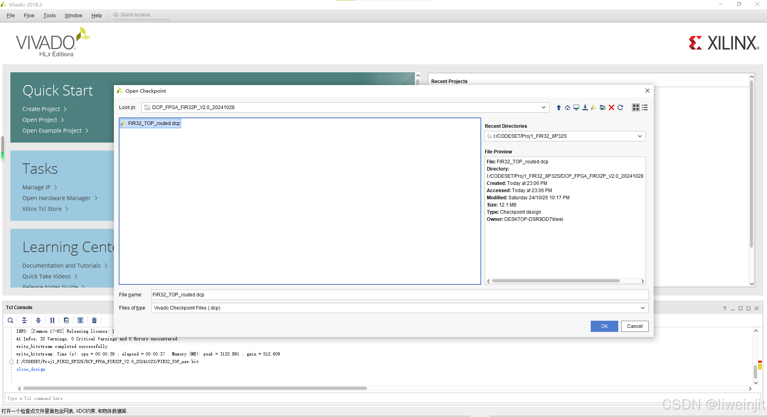Open Tcl Console help question mark
767x417 pixels.
click(724, 308)
